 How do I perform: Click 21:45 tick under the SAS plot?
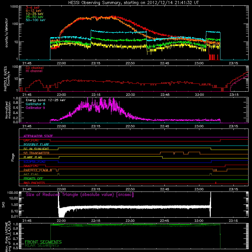(x=27, y=221)
